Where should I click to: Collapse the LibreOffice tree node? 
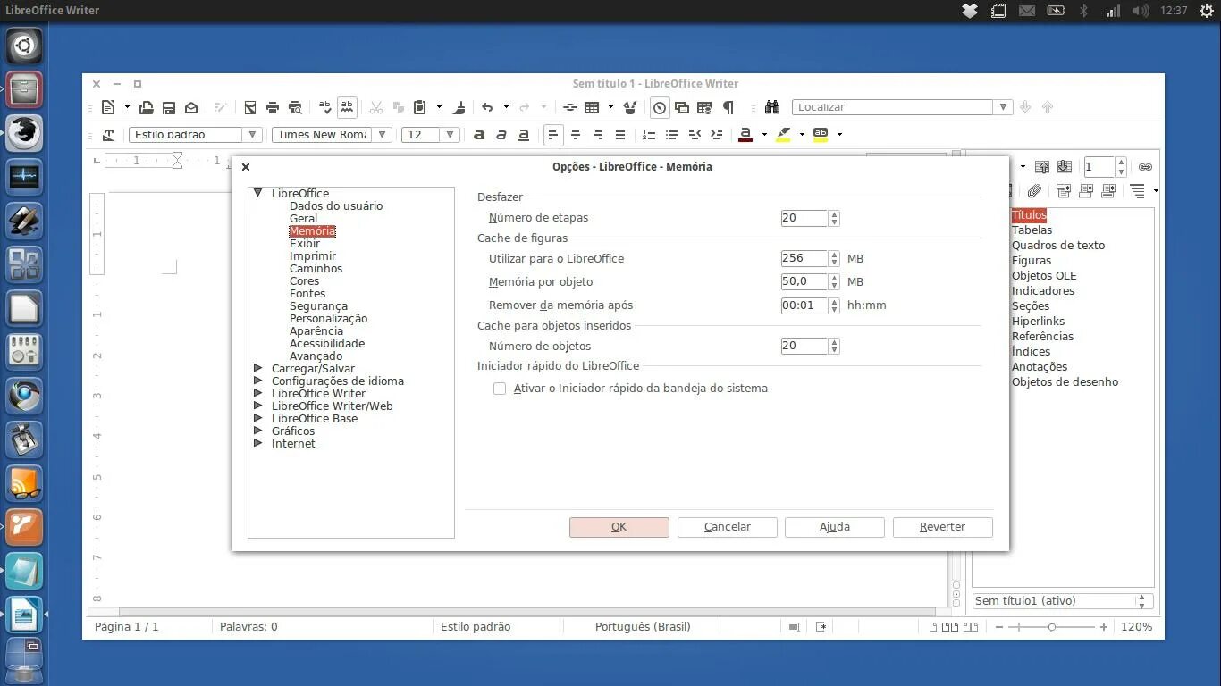point(258,193)
